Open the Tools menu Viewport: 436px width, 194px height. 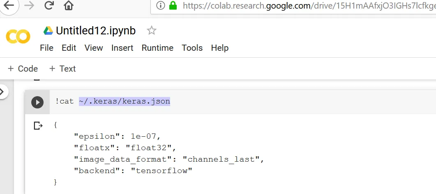(192, 48)
